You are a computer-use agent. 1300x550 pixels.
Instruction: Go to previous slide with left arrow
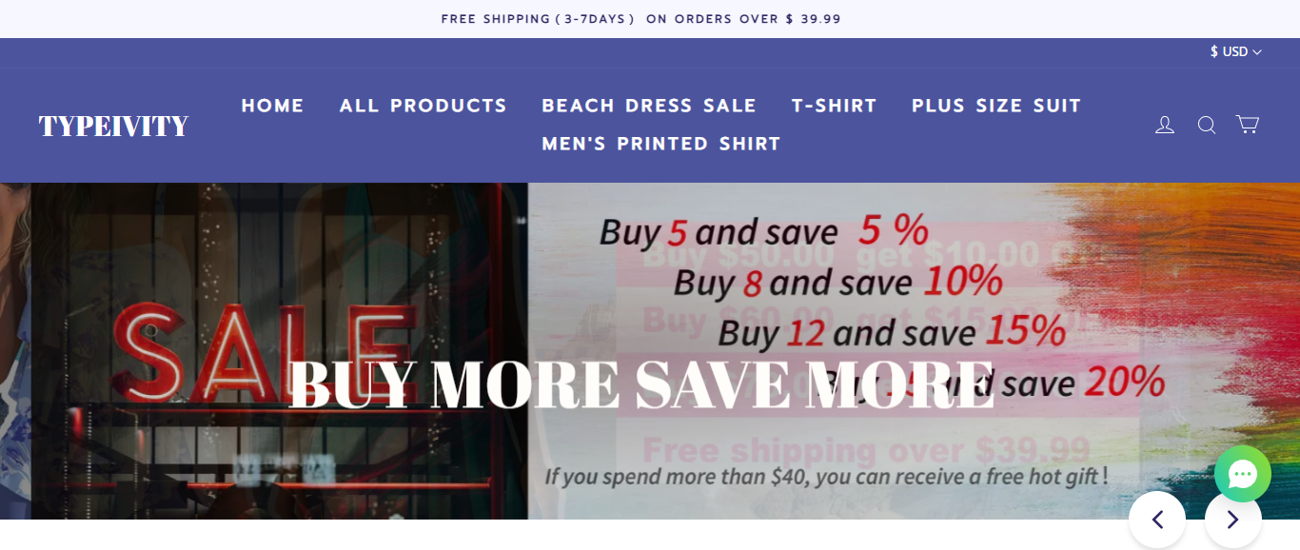[x=1157, y=520]
